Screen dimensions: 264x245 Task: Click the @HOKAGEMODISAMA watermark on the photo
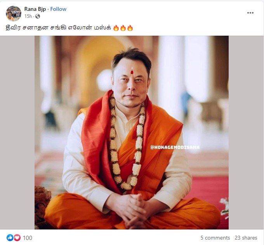pyautogui.click(x=175, y=147)
